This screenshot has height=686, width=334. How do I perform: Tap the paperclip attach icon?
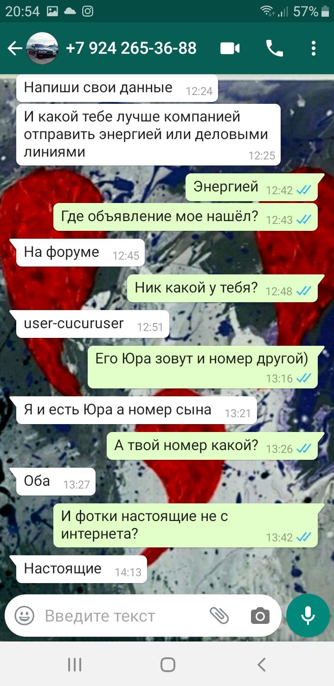[219, 616]
